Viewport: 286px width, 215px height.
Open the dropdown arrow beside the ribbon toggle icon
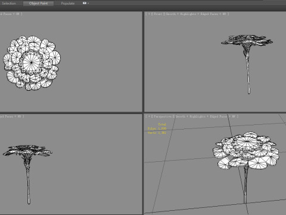tap(88, 3)
